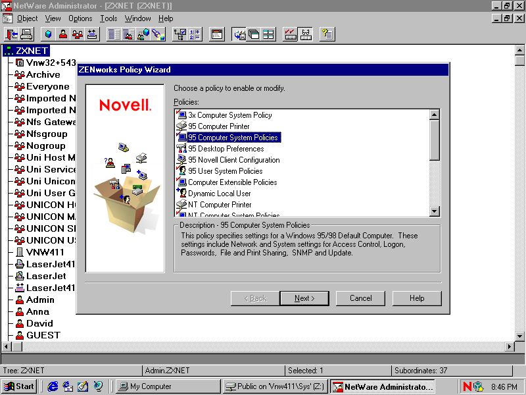526x395 pixels.
Task: Switch to Public on Vnw411 taskbar button
Action: click(x=275, y=386)
